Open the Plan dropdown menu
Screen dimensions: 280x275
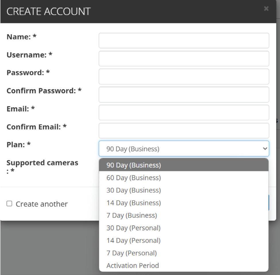[x=184, y=148]
